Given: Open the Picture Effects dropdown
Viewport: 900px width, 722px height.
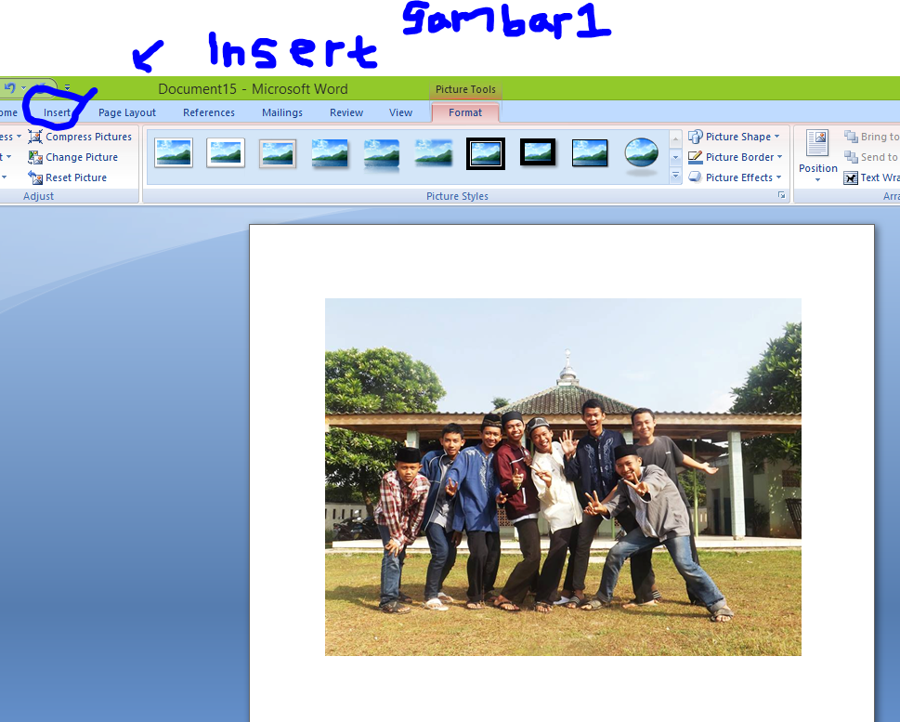Looking at the screenshot, I should [736, 177].
